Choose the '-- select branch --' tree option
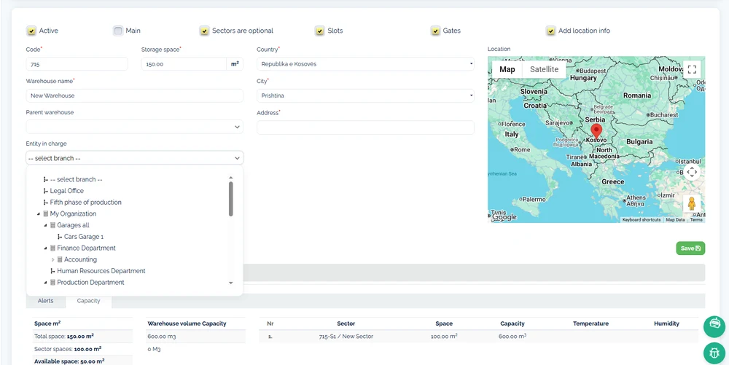The image size is (729, 365). tap(77, 179)
